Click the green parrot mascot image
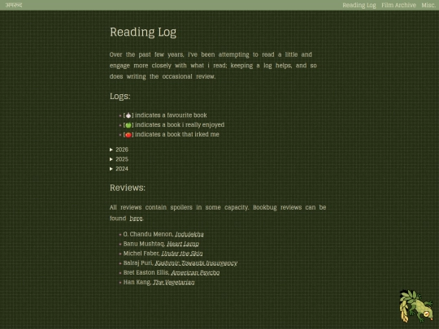 click(416, 305)
